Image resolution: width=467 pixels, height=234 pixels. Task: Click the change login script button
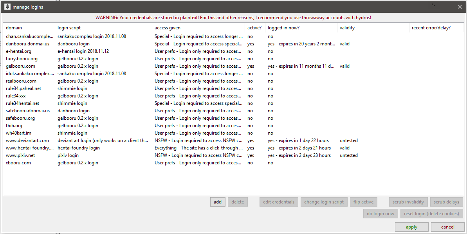coord(324,202)
